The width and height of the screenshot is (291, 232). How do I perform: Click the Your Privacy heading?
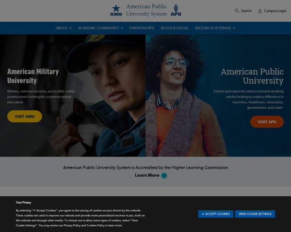coord(23,203)
